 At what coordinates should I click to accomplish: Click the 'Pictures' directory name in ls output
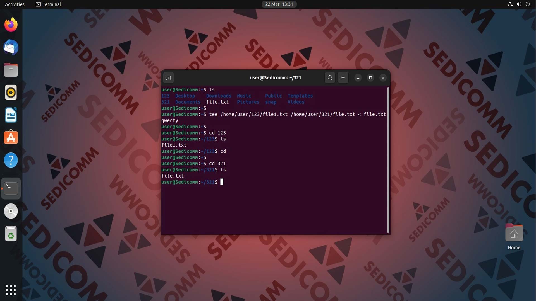[248, 102]
